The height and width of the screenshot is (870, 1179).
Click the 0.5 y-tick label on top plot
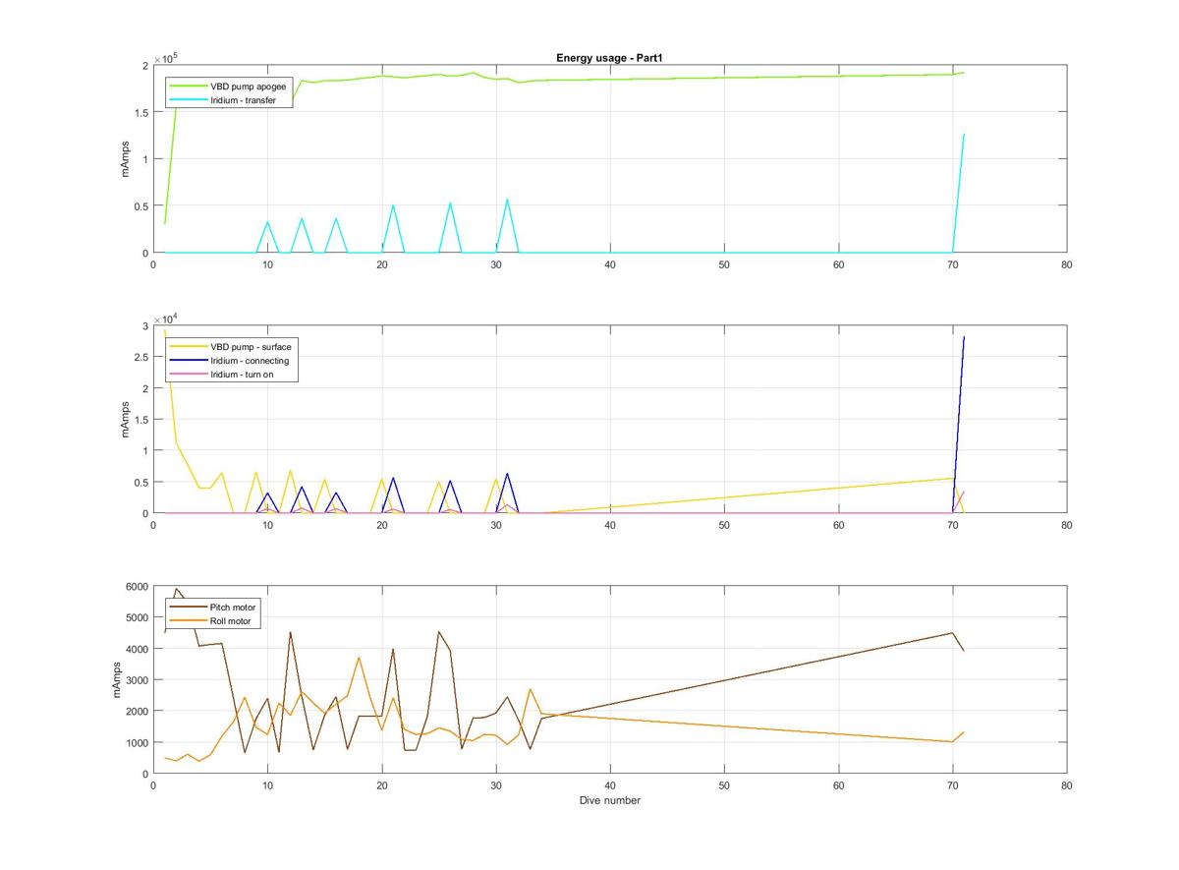pyautogui.click(x=140, y=206)
